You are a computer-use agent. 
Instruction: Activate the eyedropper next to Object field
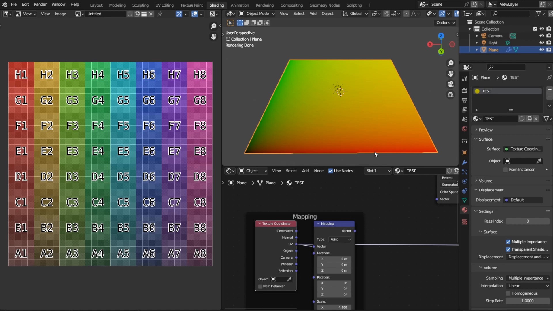pyautogui.click(x=539, y=161)
